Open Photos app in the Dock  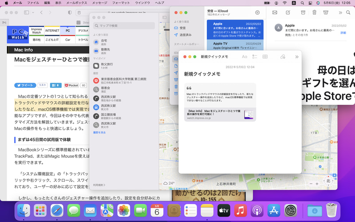click(124, 210)
